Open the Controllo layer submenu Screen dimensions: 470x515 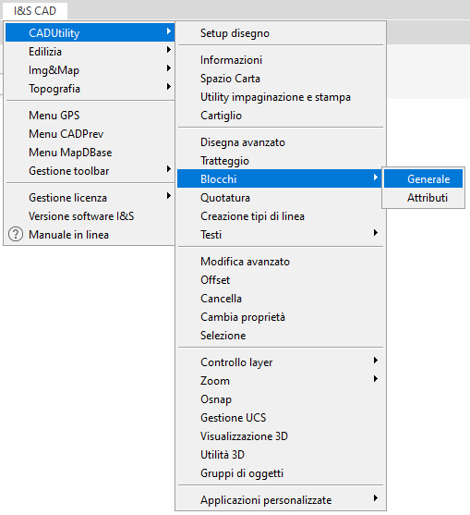(280, 362)
